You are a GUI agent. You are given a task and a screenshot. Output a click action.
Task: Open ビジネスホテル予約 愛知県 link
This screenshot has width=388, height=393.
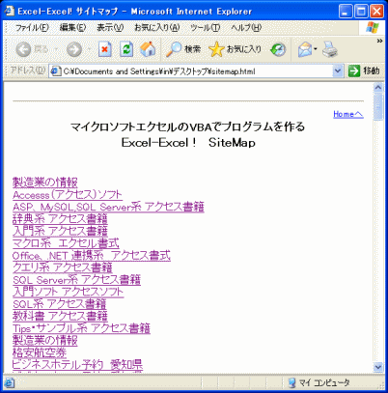click(x=77, y=365)
